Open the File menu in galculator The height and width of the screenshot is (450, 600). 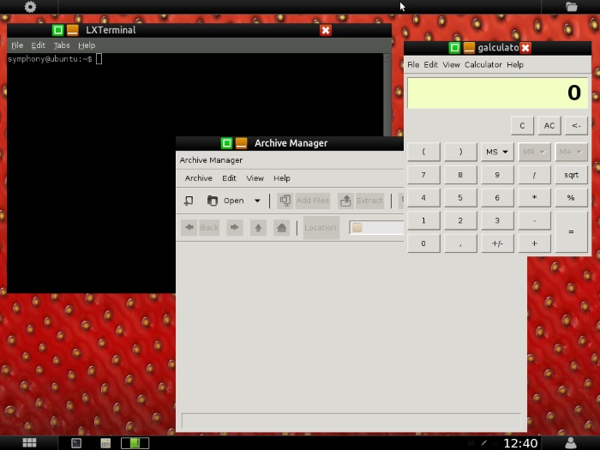(x=413, y=64)
